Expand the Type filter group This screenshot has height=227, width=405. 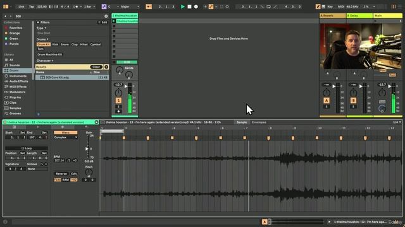41,28
